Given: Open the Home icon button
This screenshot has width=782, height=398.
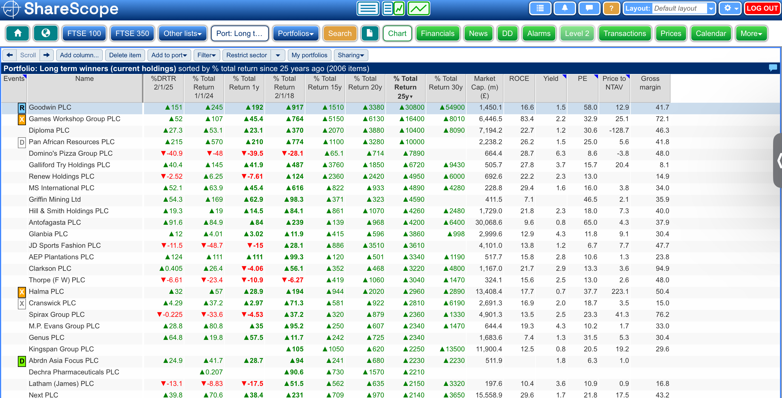Looking at the screenshot, I should 18,33.
